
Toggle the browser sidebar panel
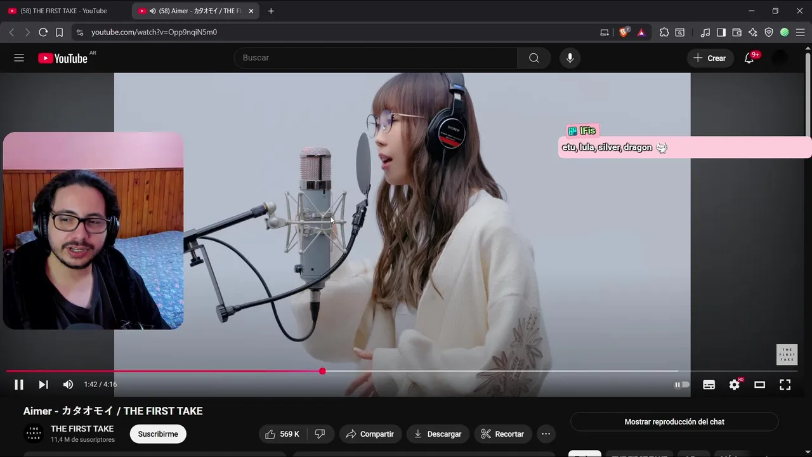click(721, 32)
